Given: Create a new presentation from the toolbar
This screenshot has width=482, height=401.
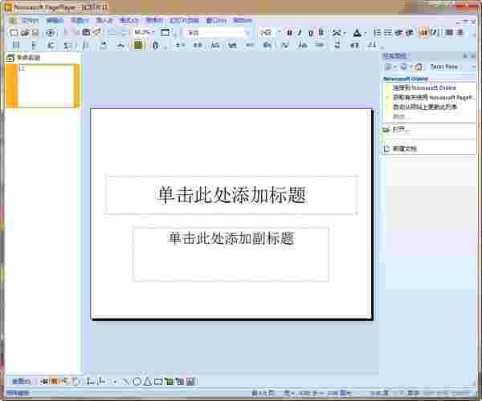Looking at the screenshot, I should tap(14, 33).
